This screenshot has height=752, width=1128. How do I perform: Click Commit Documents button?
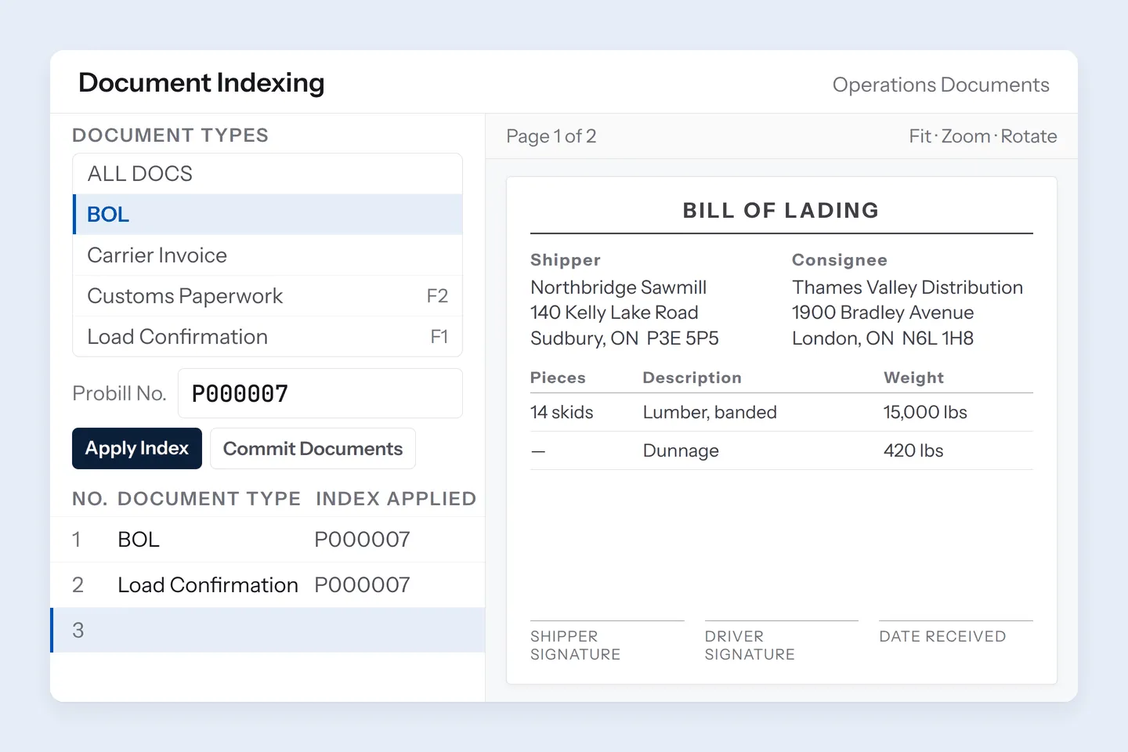click(x=313, y=449)
